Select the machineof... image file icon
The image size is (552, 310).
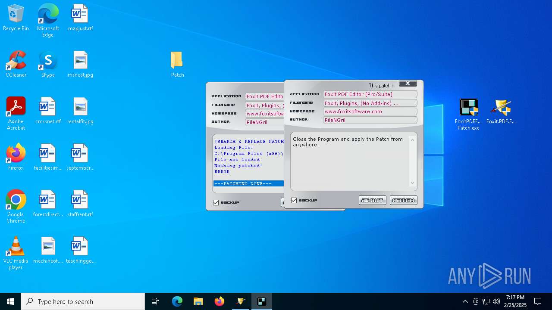coord(48,250)
